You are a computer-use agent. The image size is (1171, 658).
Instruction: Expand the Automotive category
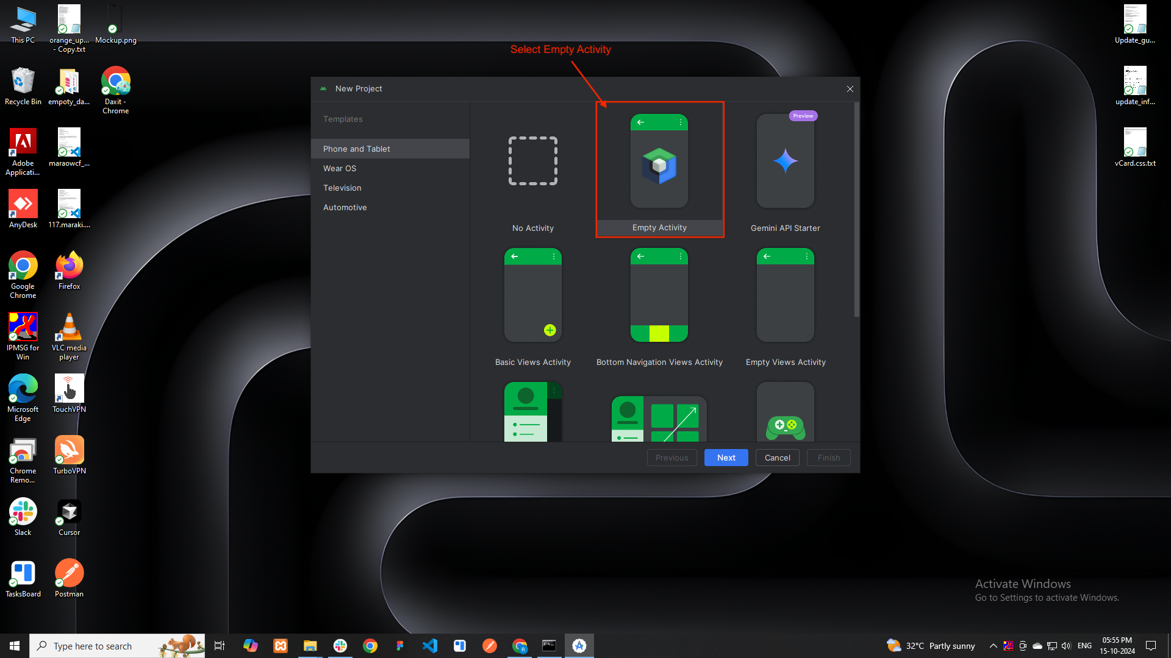(344, 207)
